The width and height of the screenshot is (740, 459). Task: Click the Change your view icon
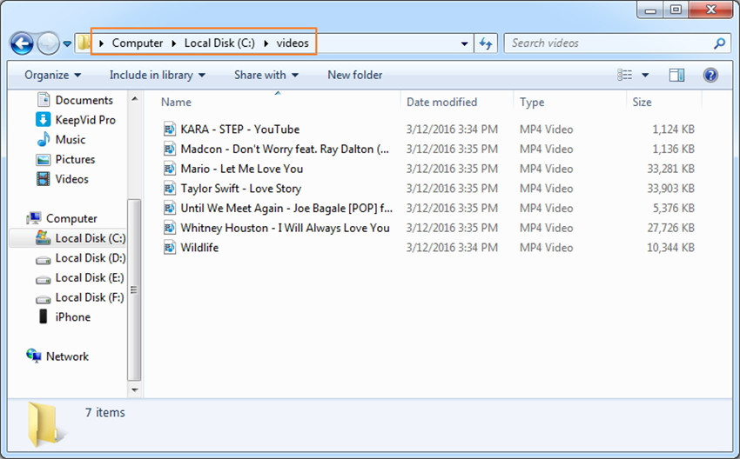(625, 76)
